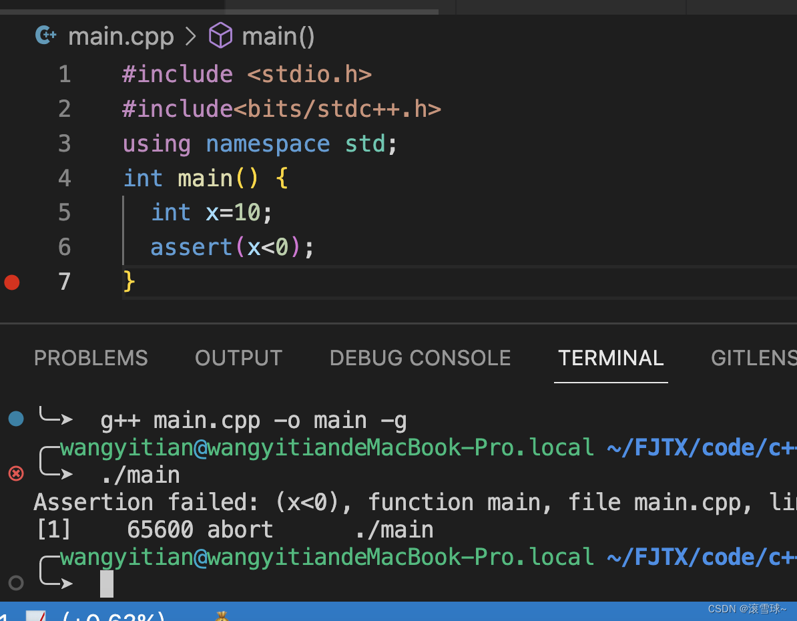
Task: Click the #include<bits/stdc++.h> line
Action: pos(282,109)
